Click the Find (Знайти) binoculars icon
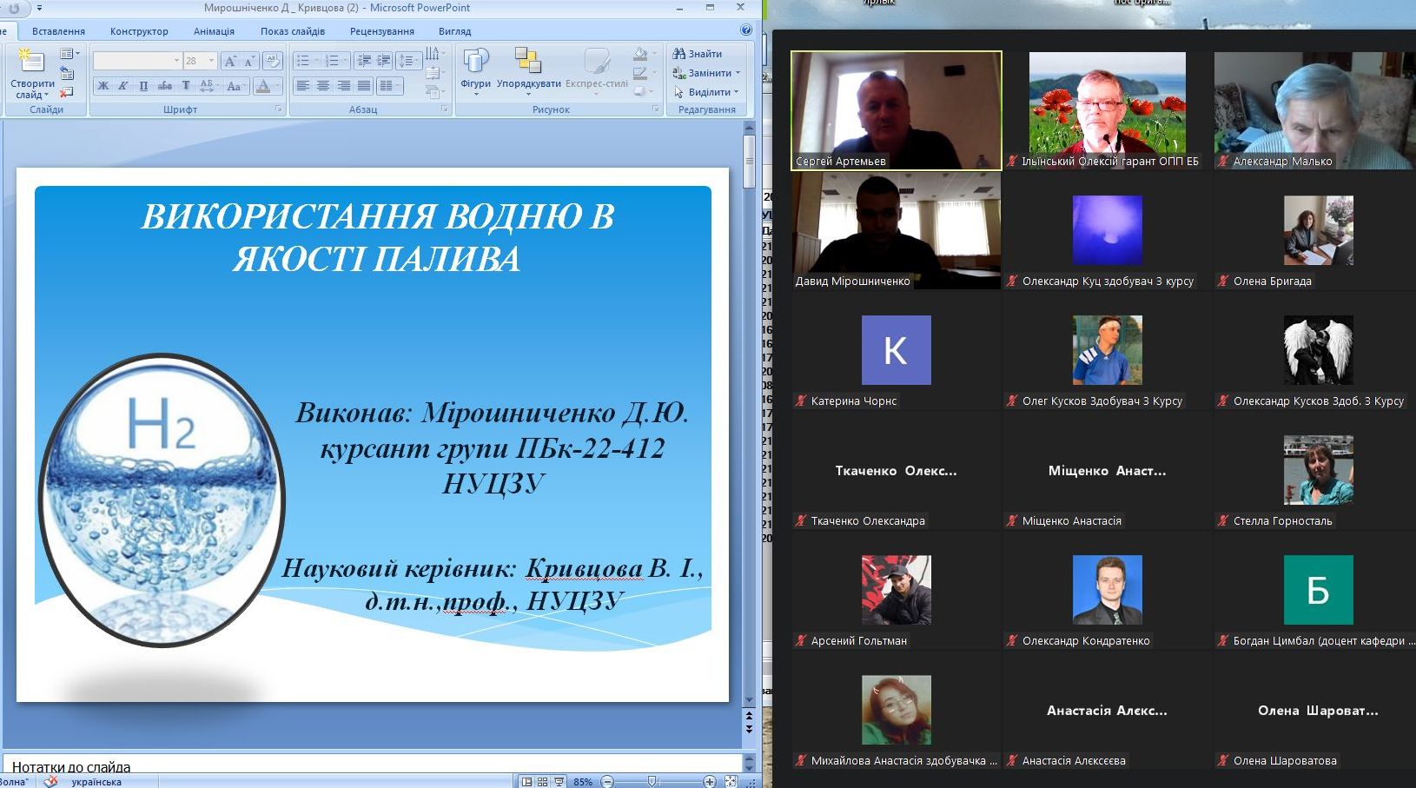1416x788 pixels. (679, 54)
